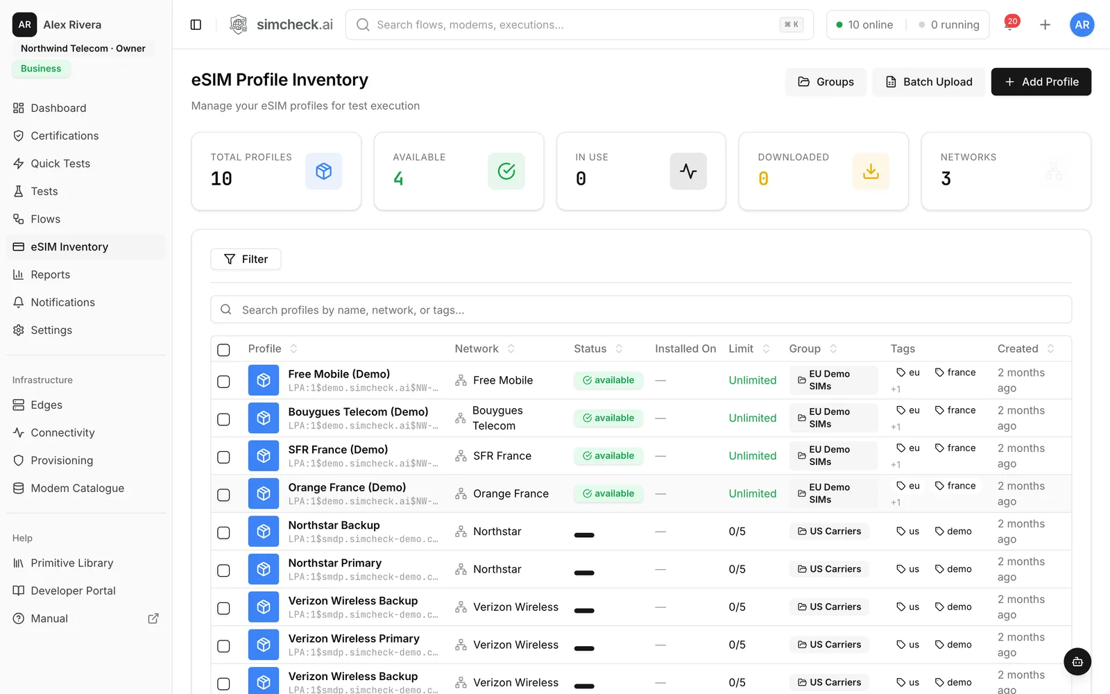Open the notifications bell with badge 20
Screen dimensions: 1110x694
point(1010,24)
